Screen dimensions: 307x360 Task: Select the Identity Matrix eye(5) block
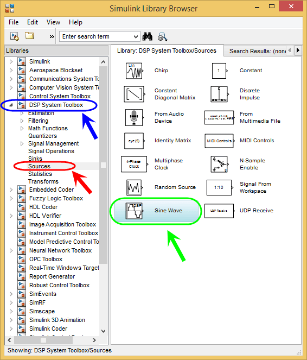coord(135,141)
